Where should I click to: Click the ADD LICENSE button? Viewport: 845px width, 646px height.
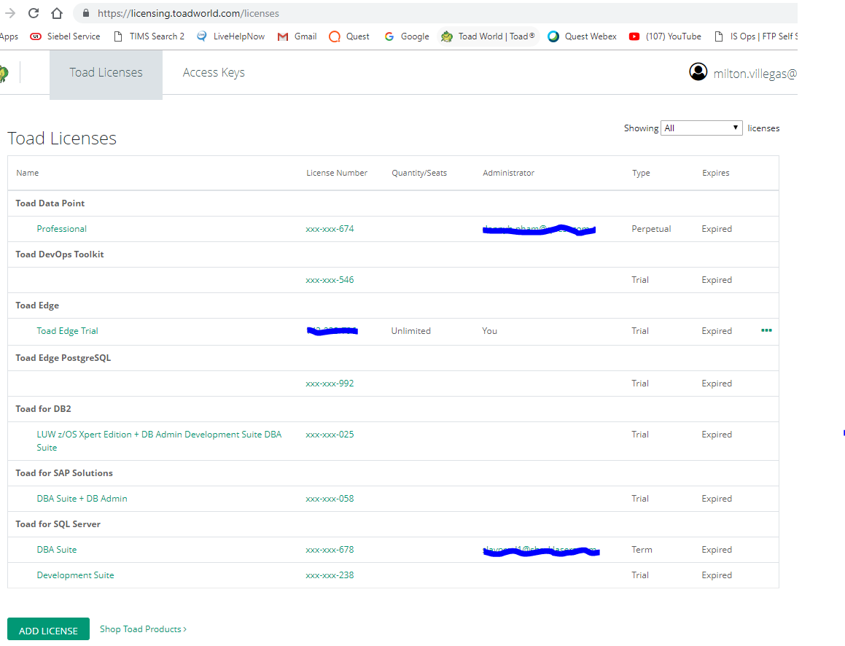49,630
